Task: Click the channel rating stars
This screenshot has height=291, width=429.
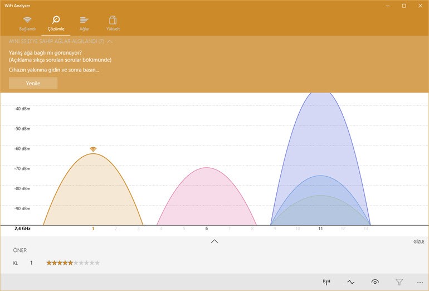Action: [73, 263]
